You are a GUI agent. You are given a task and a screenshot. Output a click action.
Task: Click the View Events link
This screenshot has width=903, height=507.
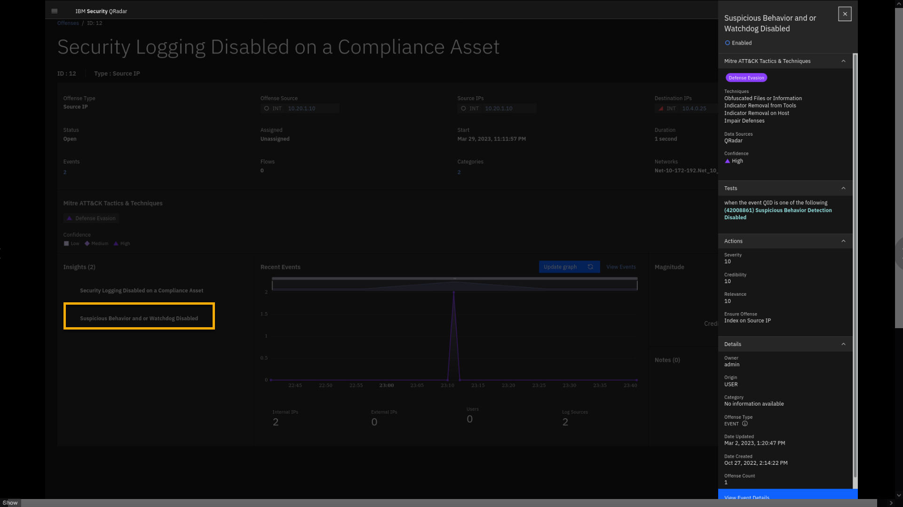point(621,267)
